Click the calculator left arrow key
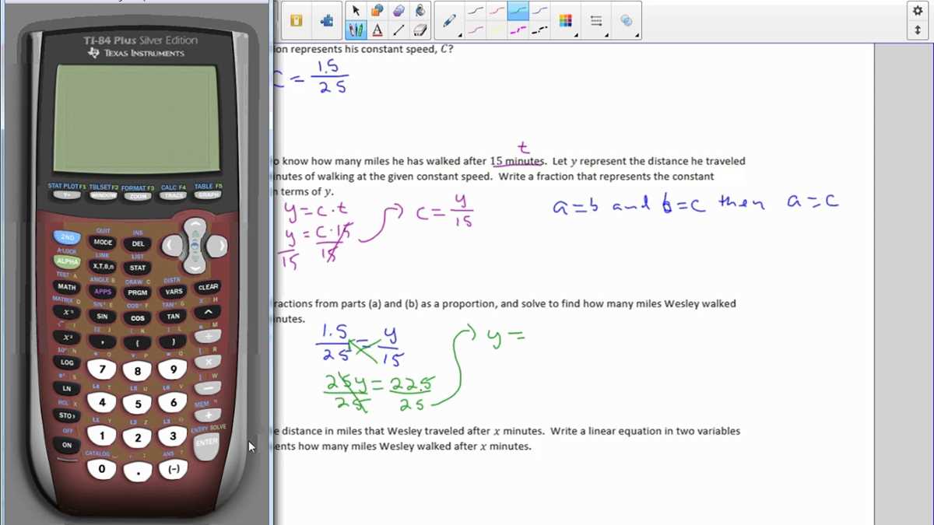934x525 pixels. coord(172,246)
